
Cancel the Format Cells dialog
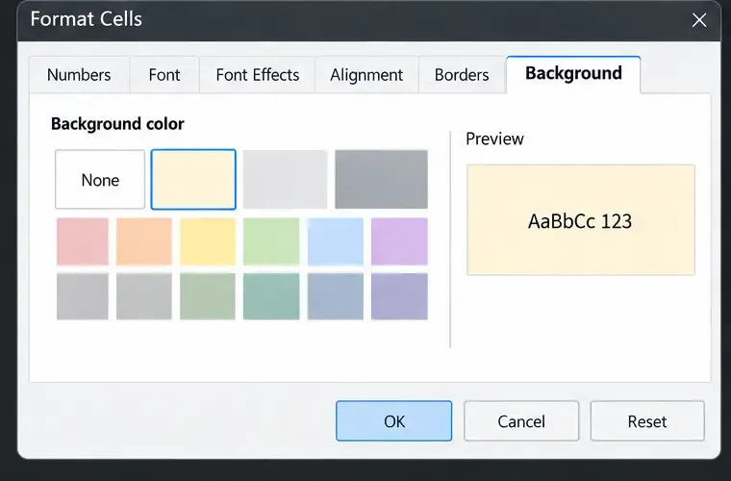[521, 421]
